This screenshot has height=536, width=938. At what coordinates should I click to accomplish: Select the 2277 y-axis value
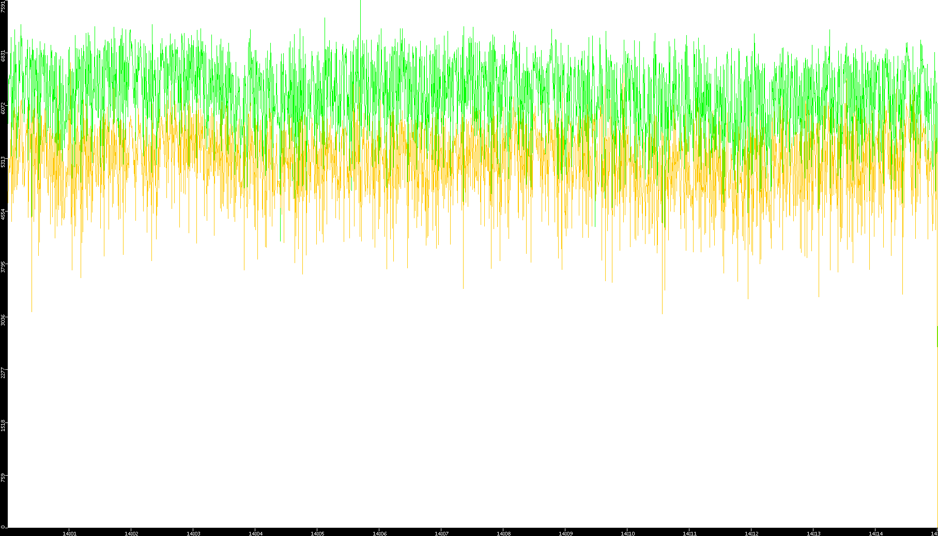pyautogui.click(x=4, y=372)
